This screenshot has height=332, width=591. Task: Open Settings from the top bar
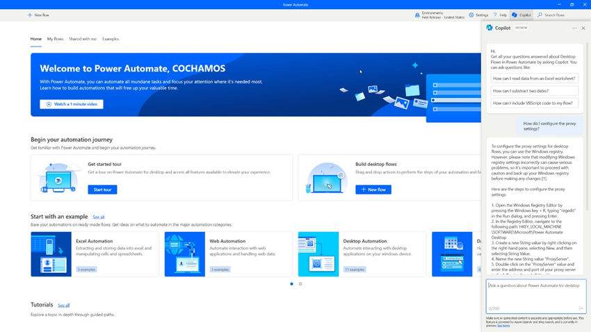[x=478, y=15]
